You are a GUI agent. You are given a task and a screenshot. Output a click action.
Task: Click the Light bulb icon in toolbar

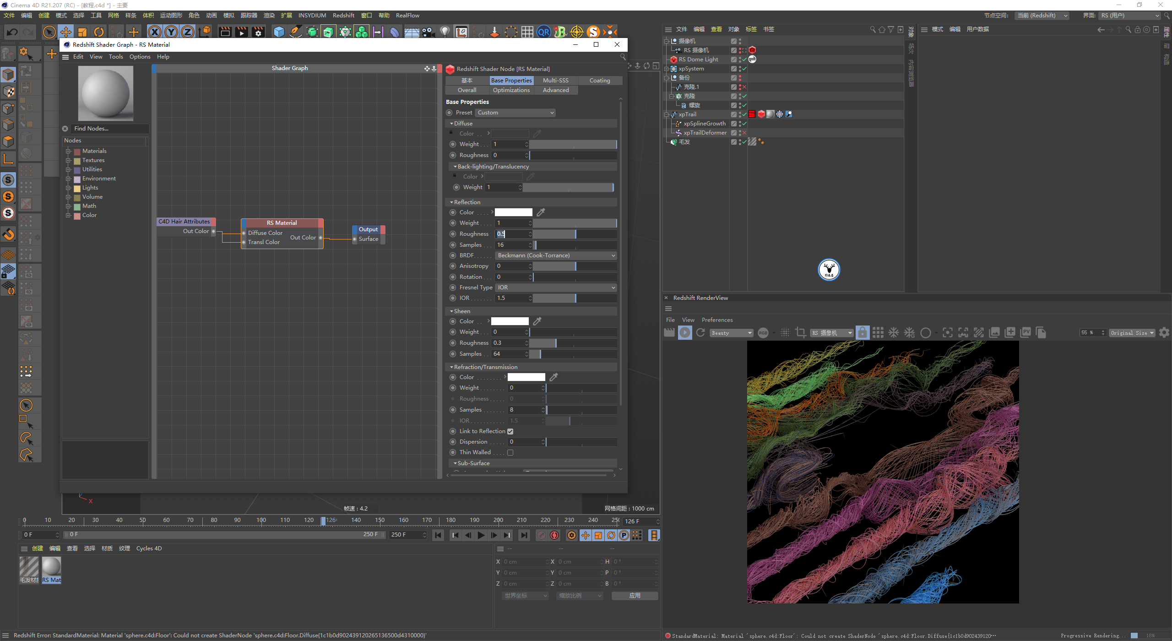pos(445,32)
